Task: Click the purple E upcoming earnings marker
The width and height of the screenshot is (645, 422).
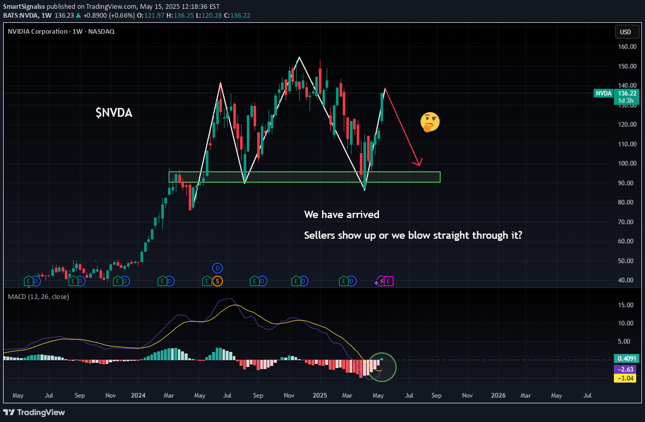Action: [x=389, y=281]
